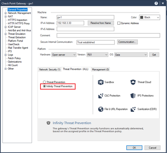
Task: Click the Sanitization (CDR) icon
Action: pyautogui.click(x=133, y=109)
